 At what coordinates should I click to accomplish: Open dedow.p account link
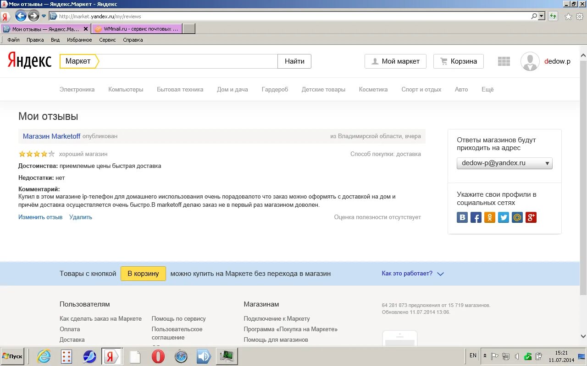pyautogui.click(x=557, y=61)
